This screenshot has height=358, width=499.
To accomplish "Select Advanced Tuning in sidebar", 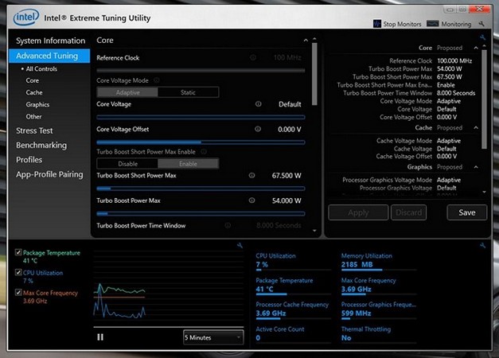I will pyautogui.click(x=49, y=56).
